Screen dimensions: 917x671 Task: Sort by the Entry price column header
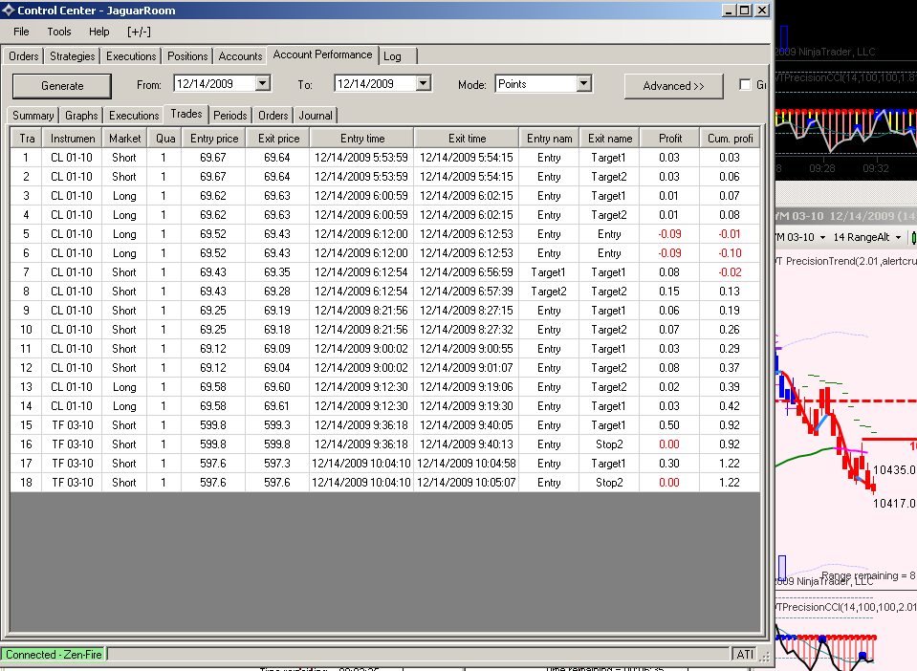pyautogui.click(x=214, y=139)
